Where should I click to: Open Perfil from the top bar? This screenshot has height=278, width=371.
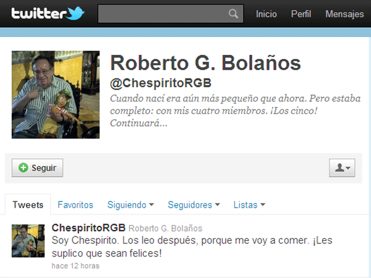[301, 14]
